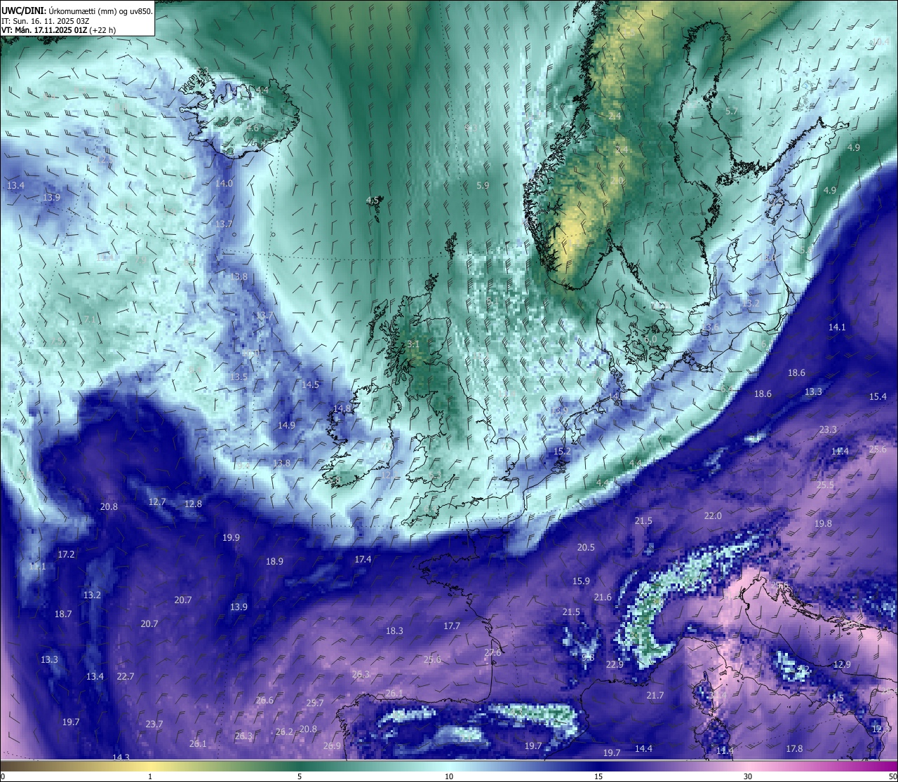
Task: Click the 15.9 value on the map
Action: coord(581,581)
